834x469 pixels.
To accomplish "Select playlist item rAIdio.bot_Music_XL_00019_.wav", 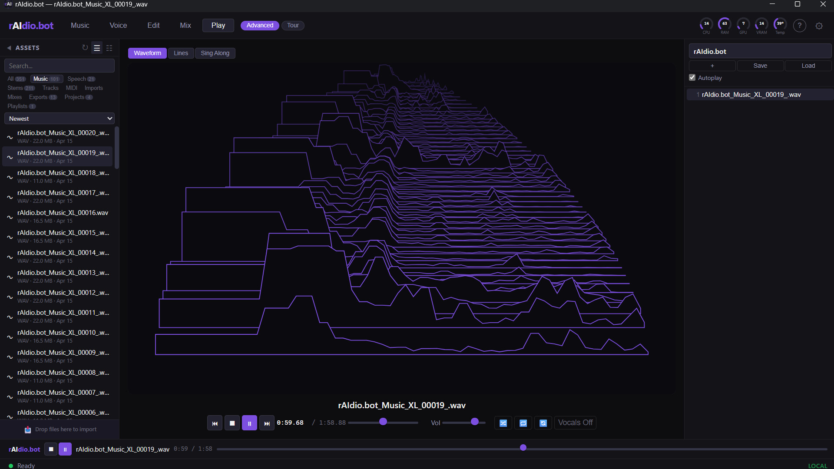I will [760, 94].
